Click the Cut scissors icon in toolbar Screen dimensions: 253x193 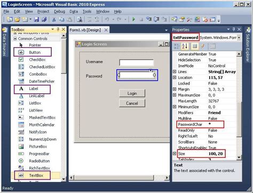point(54,19)
